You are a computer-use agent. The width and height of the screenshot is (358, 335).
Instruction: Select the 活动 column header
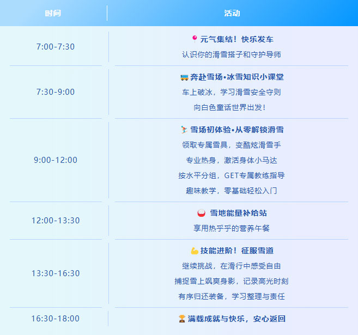click(x=232, y=13)
